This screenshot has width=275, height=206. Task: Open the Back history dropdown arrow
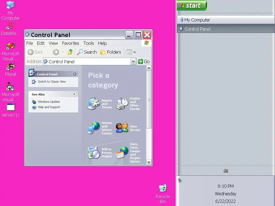click(x=48, y=52)
